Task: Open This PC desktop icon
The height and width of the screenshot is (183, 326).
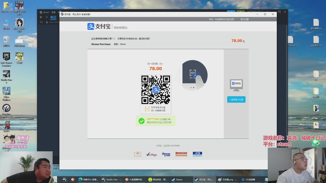Action: [7, 24]
